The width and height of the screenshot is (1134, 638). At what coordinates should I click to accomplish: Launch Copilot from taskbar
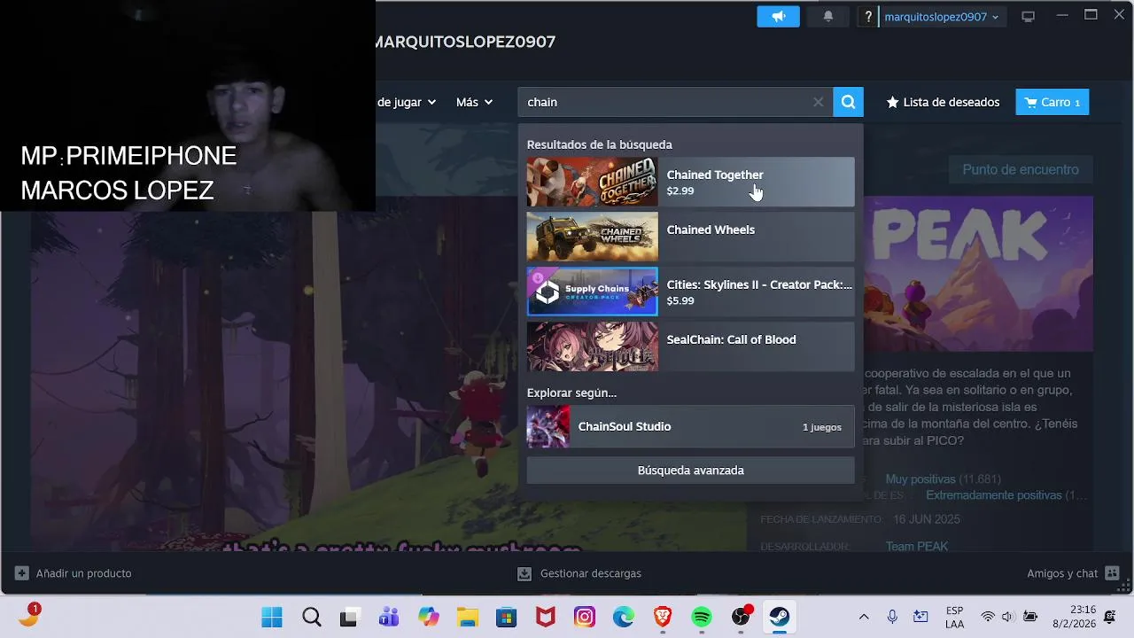coord(428,617)
